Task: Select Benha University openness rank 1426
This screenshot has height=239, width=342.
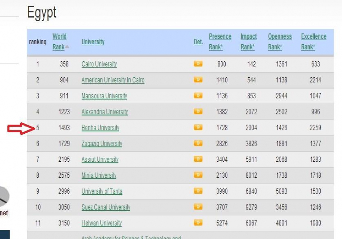Action: point(282,128)
